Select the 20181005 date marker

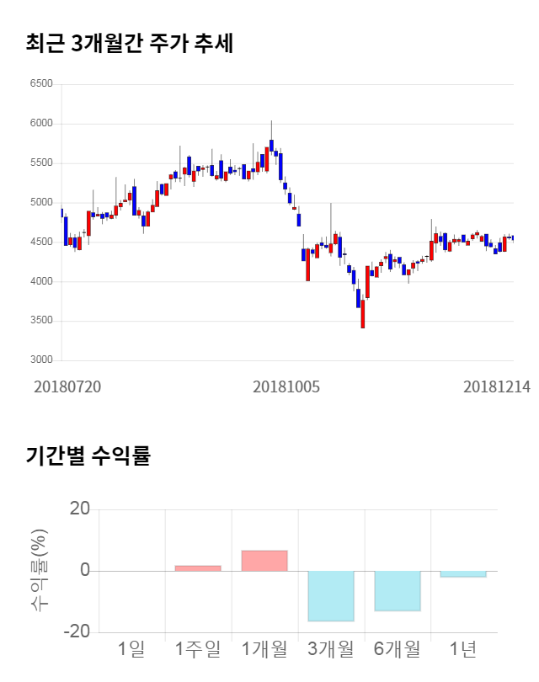[x=286, y=387]
